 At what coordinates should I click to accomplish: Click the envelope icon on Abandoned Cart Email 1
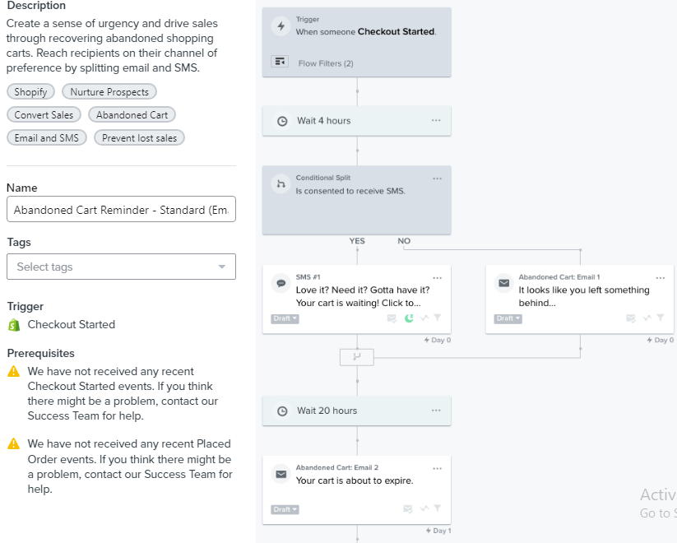[504, 283]
